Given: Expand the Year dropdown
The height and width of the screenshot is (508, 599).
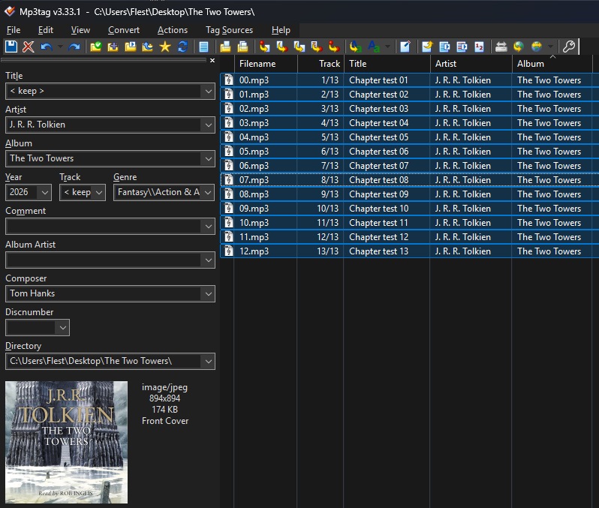Looking at the screenshot, I should 44,192.
